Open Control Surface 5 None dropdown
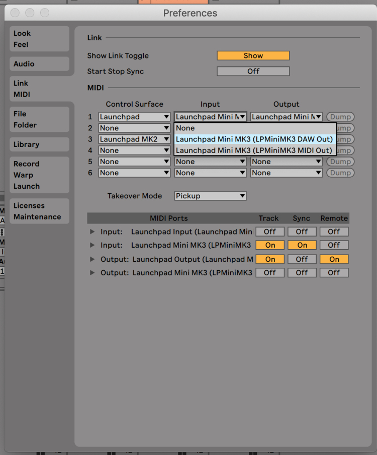 point(134,162)
